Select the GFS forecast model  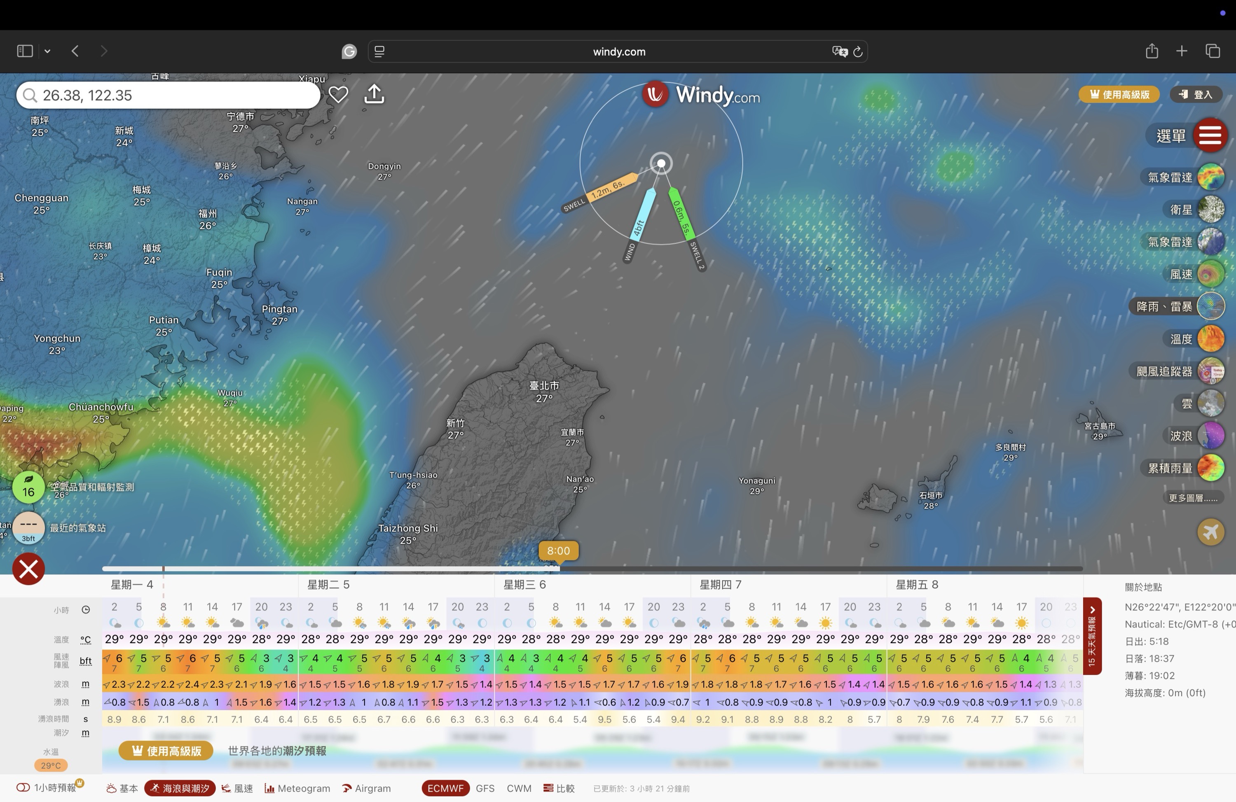click(485, 788)
